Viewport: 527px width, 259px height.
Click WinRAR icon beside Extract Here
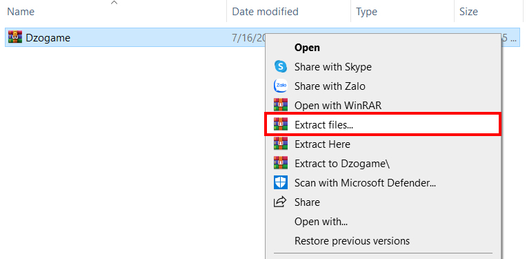(281, 144)
